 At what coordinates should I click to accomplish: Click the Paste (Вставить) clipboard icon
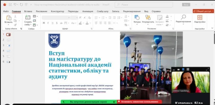point(8,18)
